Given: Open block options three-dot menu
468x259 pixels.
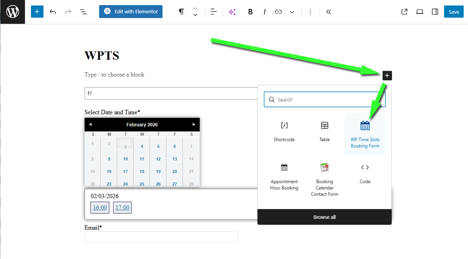Looking at the screenshot, I should click(x=311, y=12).
